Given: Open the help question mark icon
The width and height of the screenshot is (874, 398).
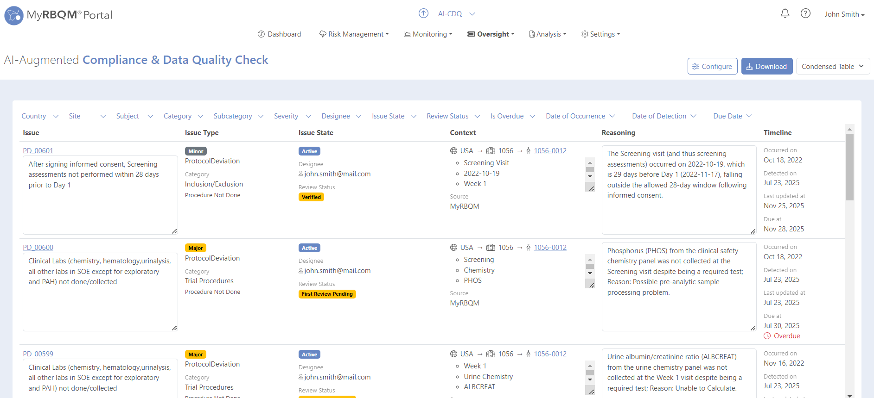Looking at the screenshot, I should [806, 13].
